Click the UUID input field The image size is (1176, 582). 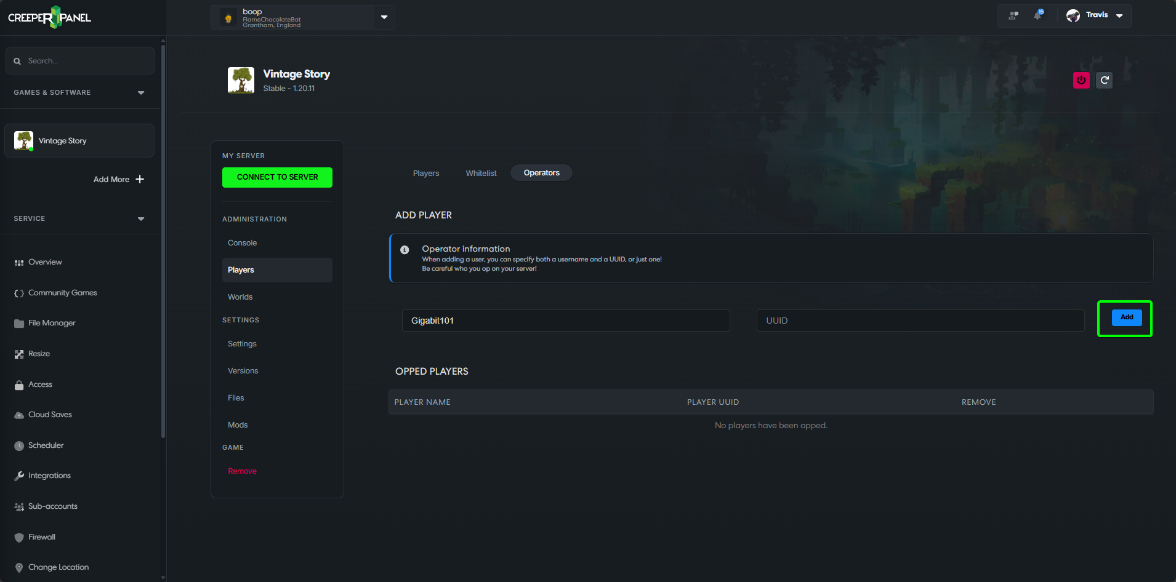920,321
